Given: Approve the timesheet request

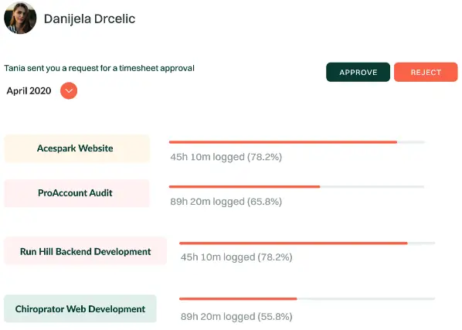Looking at the screenshot, I should tap(358, 72).
